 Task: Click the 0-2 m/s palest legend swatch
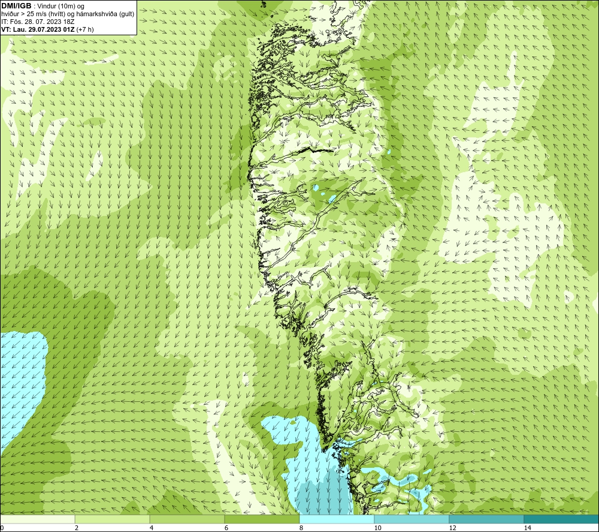click(x=37, y=519)
